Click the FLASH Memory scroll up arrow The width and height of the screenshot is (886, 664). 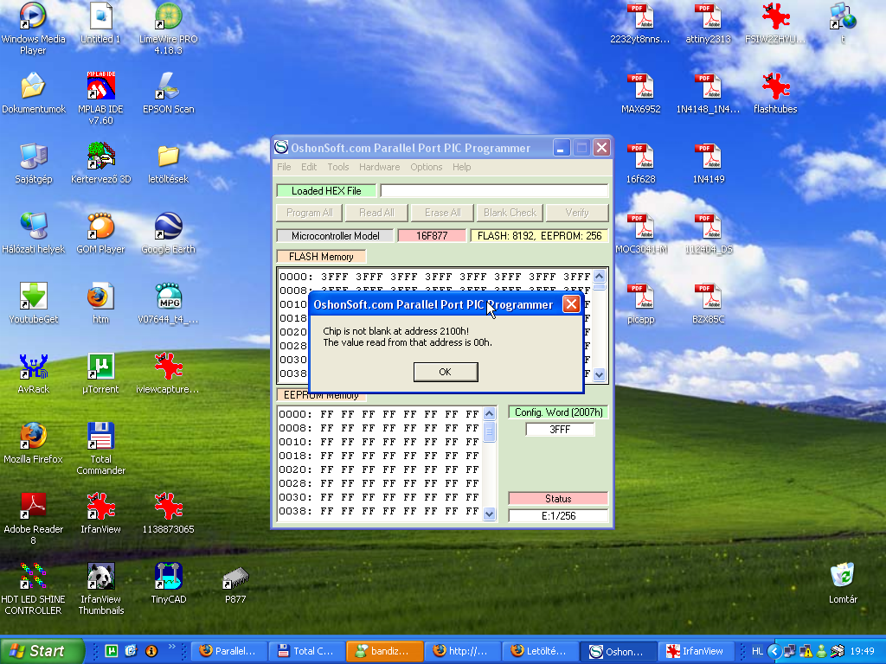pos(599,276)
